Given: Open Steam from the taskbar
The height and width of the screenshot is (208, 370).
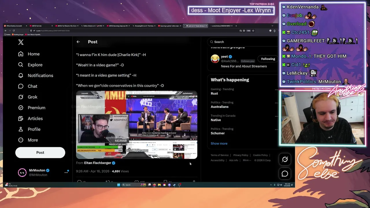Looking at the screenshot, I should tap(174, 185).
